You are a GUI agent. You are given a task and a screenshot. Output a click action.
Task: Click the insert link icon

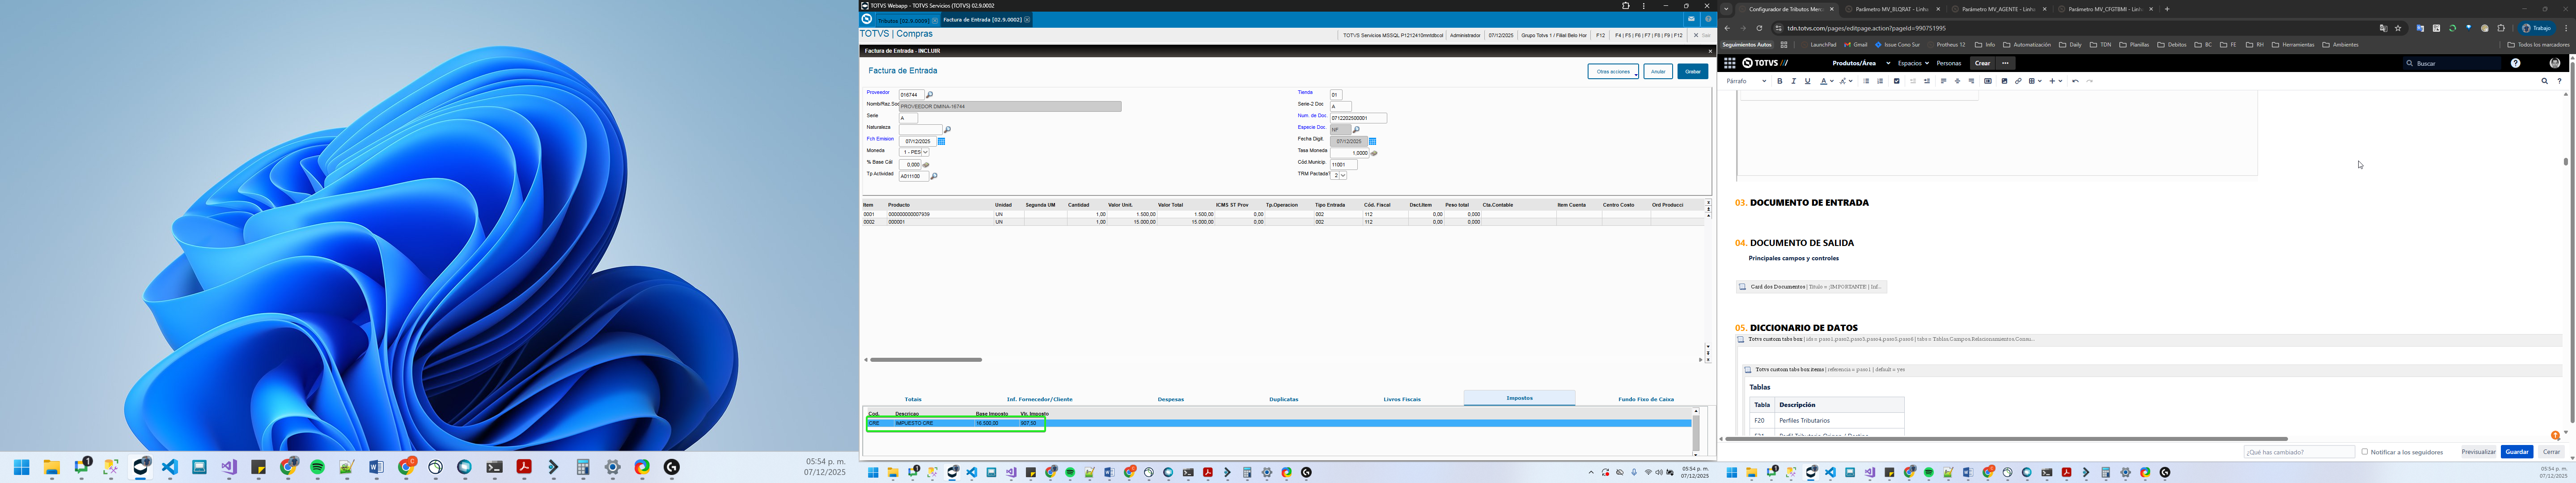click(x=2018, y=81)
